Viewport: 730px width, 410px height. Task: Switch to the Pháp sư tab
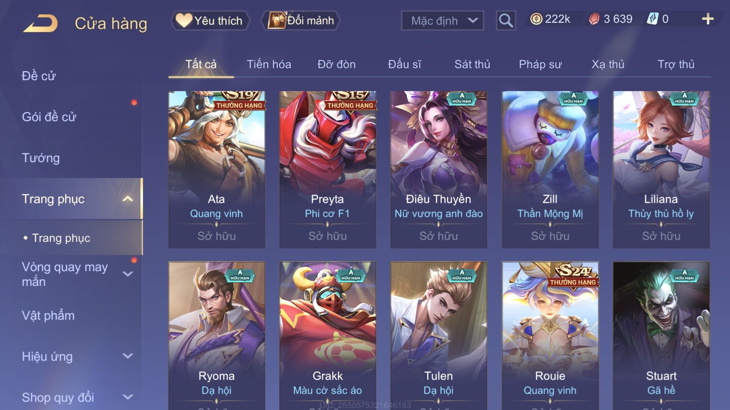[x=540, y=64]
